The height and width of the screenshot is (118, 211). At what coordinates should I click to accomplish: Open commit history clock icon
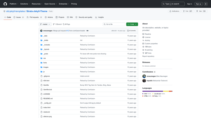[x=128, y=31]
